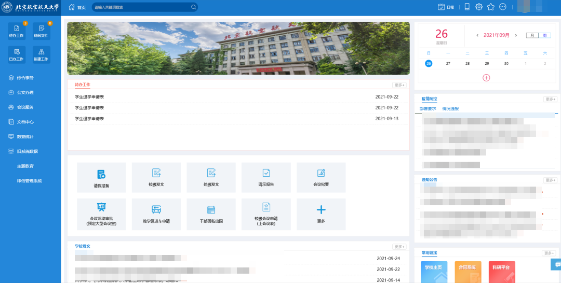Open 校级发文 tile
Viewport: 561px width, 283px height.
156,177
